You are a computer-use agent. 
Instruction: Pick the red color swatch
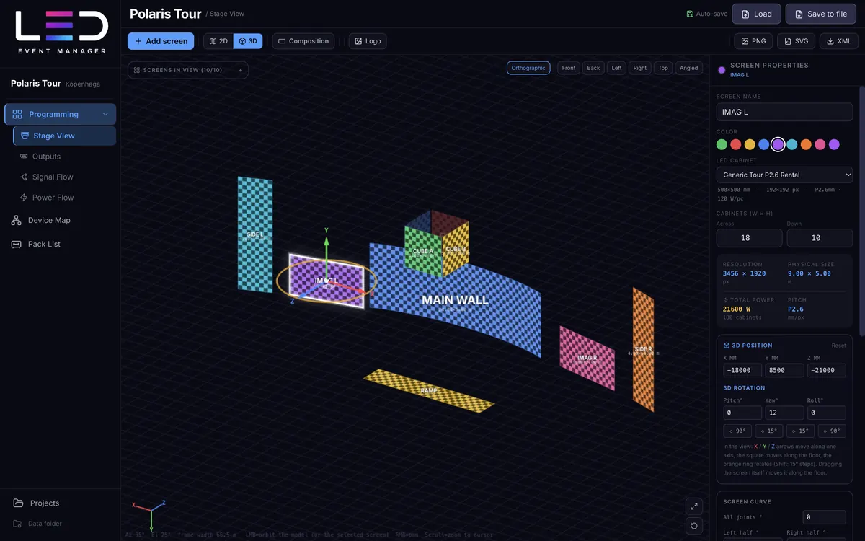click(x=736, y=144)
